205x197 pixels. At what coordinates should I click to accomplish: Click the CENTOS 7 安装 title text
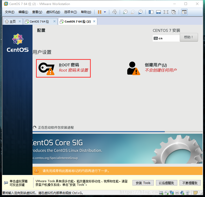pos(166,30)
